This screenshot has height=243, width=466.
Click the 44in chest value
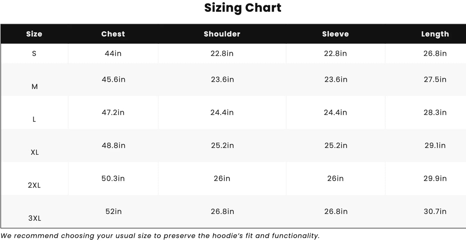[x=113, y=53]
